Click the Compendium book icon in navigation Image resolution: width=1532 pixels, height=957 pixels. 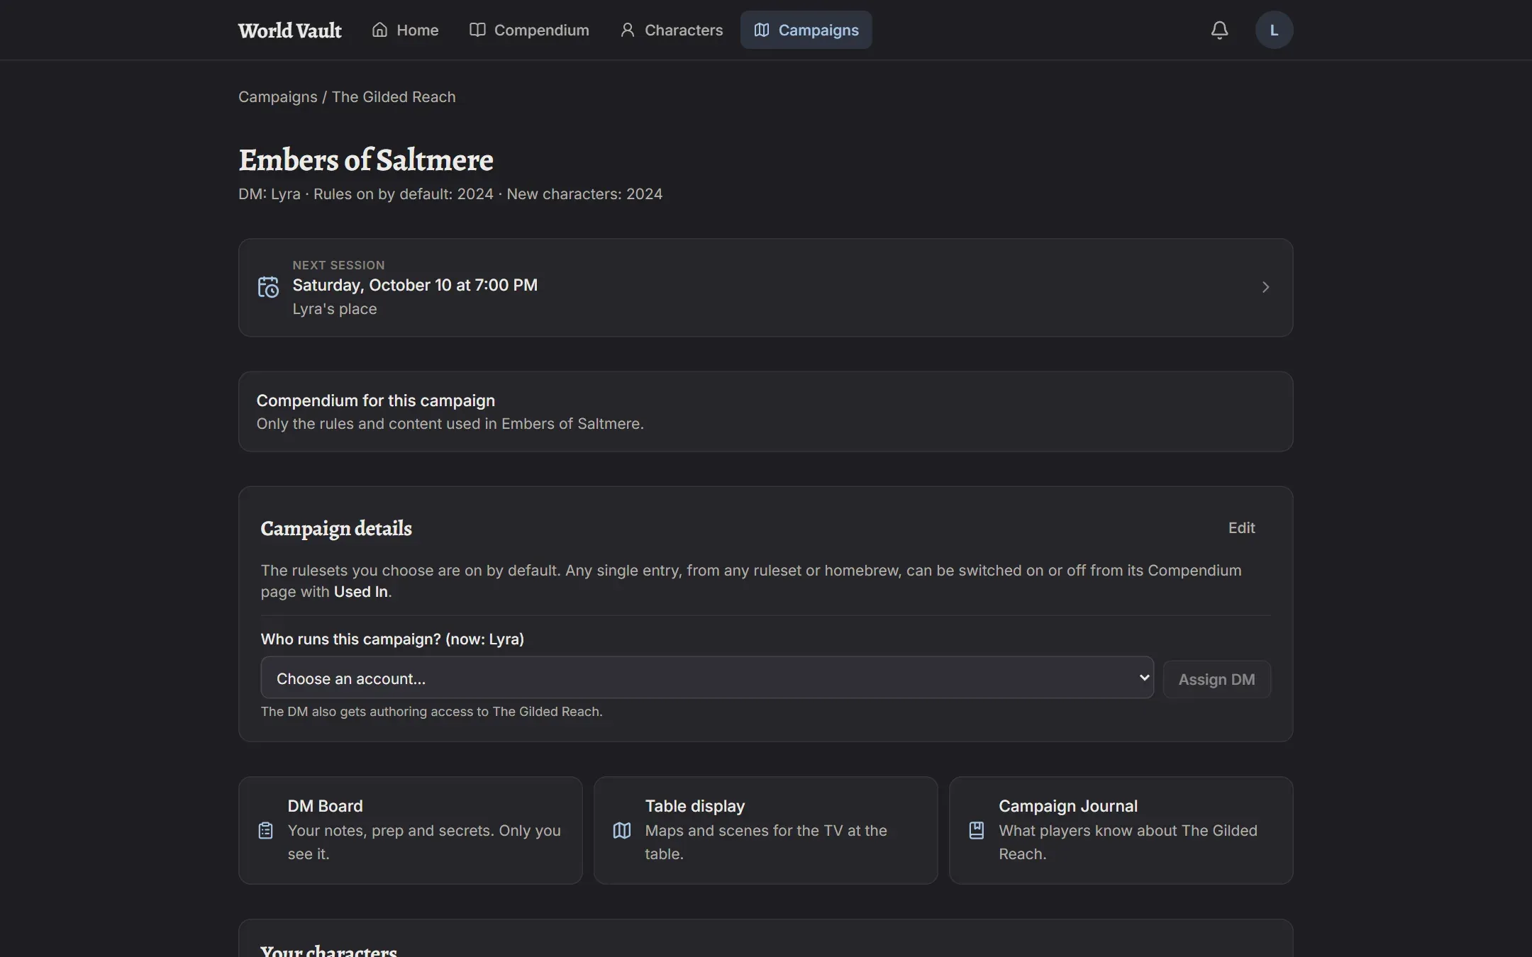[477, 30]
